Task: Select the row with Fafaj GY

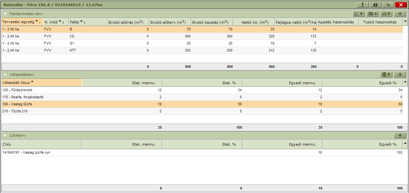Action: click(202, 43)
